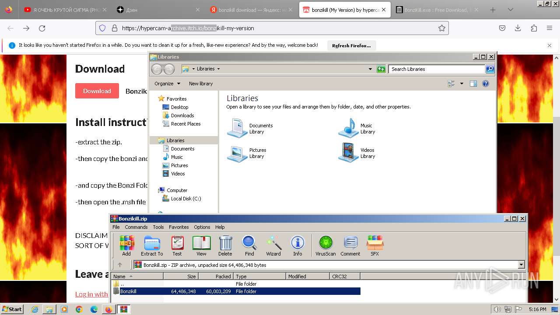
Task: Launch the WinRAR Wizard icon
Action: click(273, 245)
